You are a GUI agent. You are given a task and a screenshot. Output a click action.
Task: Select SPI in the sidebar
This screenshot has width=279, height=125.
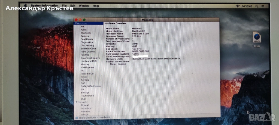[83, 89]
